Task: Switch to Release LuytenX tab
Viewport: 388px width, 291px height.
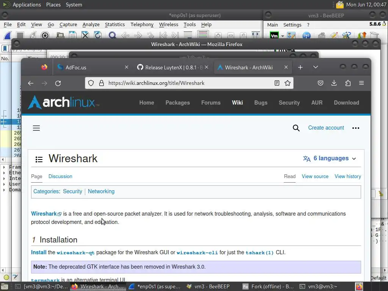Action: pyautogui.click(x=173, y=67)
